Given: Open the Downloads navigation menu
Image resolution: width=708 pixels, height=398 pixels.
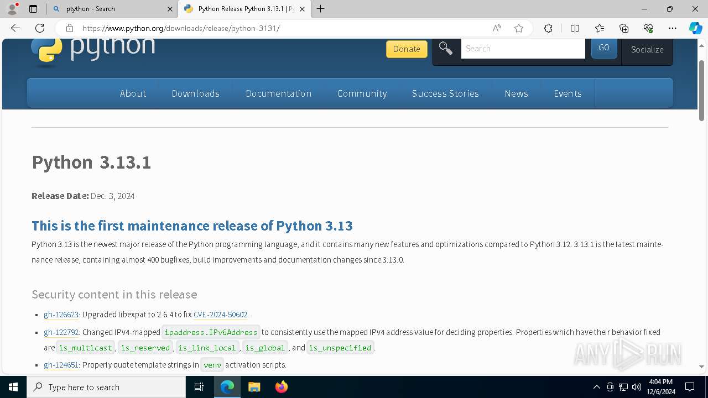Looking at the screenshot, I should [195, 93].
